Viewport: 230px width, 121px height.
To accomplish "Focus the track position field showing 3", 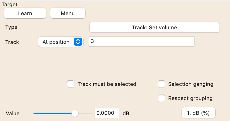I will pyautogui.click(x=142, y=41).
